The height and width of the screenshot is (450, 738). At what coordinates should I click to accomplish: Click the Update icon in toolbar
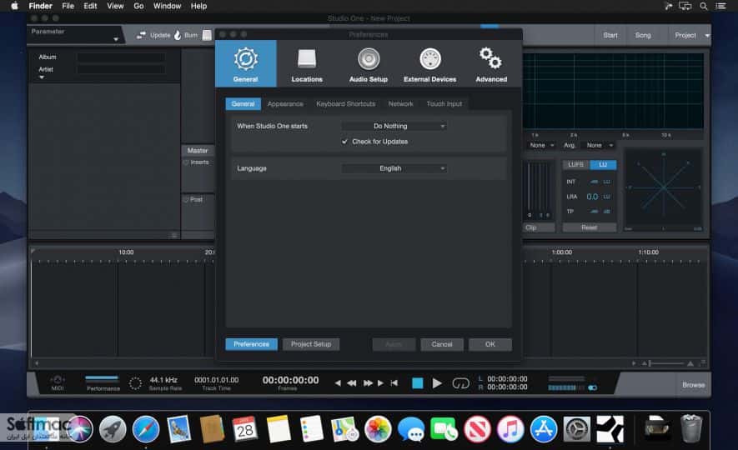[141, 35]
